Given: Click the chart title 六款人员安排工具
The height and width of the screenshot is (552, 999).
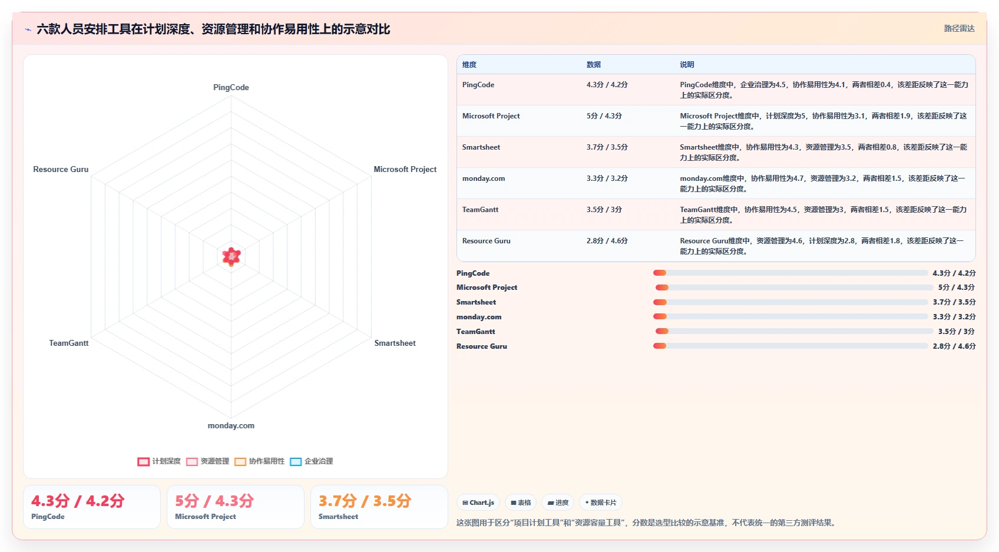Looking at the screenshot, I should [213, 29].
